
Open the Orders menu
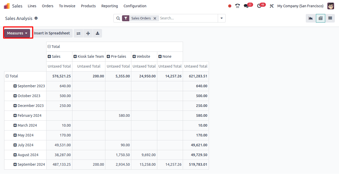[48, 6]
